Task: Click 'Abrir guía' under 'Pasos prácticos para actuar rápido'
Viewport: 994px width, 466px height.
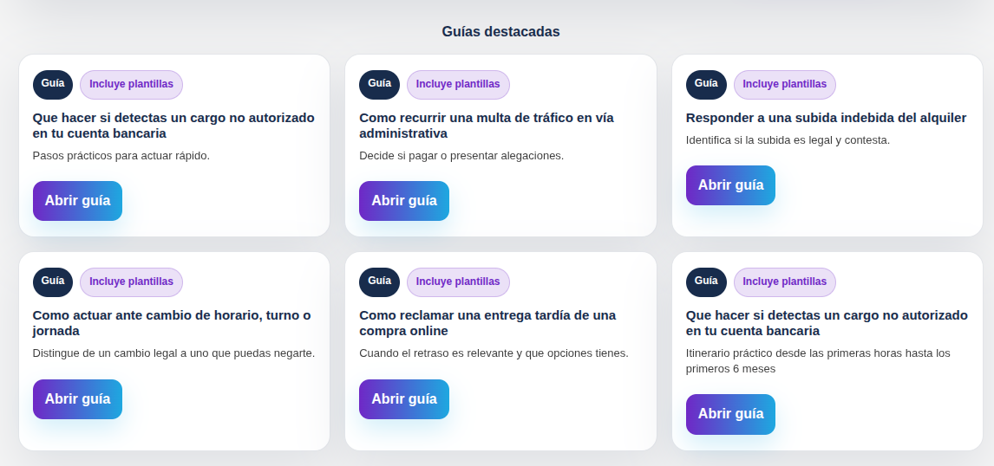Action: pyautogui.click(x=77, y=201)
